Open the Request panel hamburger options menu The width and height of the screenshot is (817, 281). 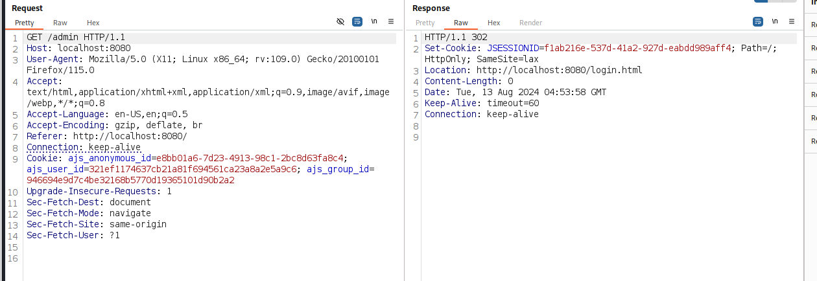click(391, 21)
